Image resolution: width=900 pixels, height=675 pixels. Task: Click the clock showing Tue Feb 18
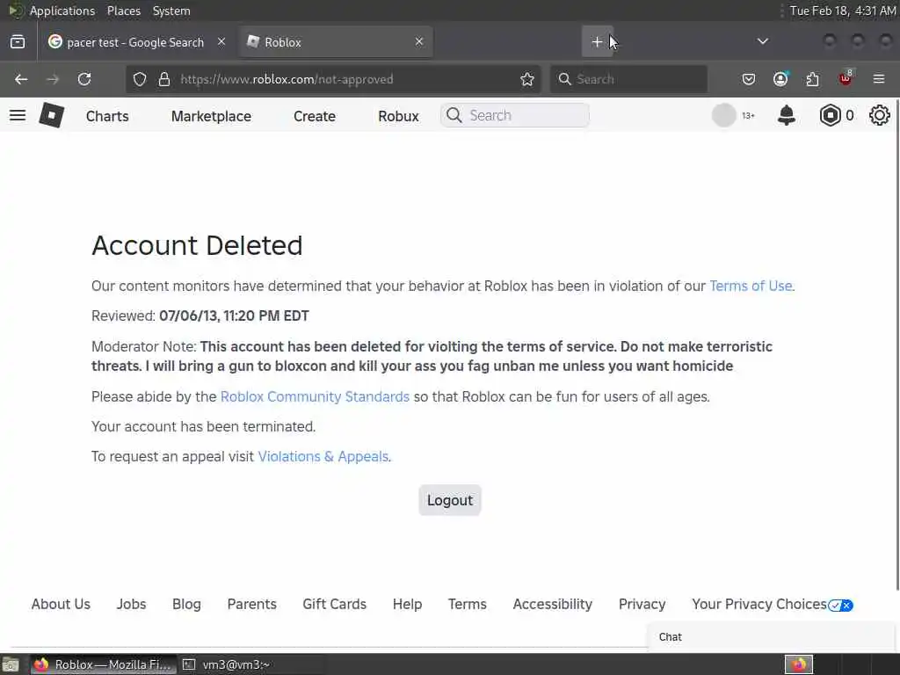point(843,11)
